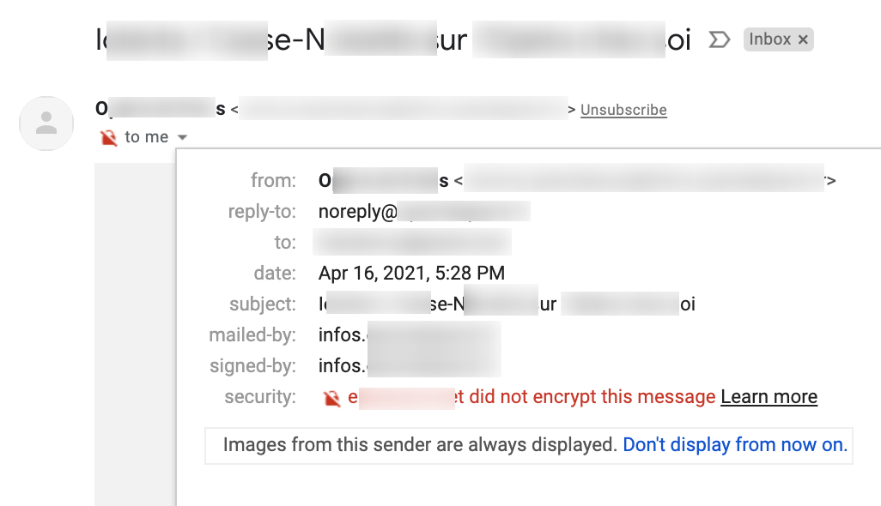
Task: Collapse message details with 'to me' arrow
Action: [182, 137]
